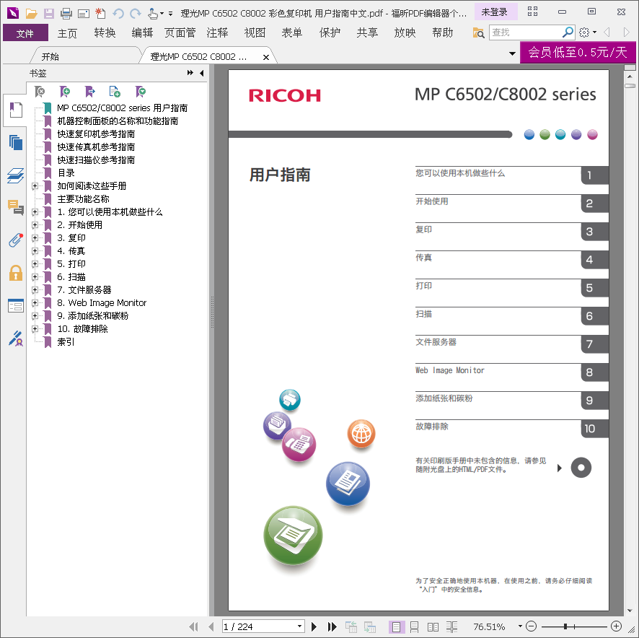Click the 复印 chapter 3 link
639x638 pixels.
click(424, 230)
